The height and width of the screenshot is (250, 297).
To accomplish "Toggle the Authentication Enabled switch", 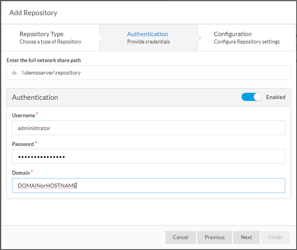I will pyautogui.click(x=251, y=97).
